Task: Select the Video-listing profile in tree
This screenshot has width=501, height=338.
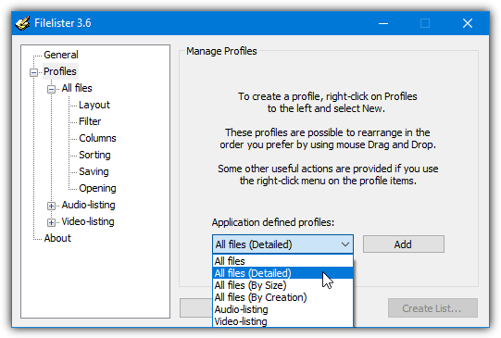Action: [88, 221]
